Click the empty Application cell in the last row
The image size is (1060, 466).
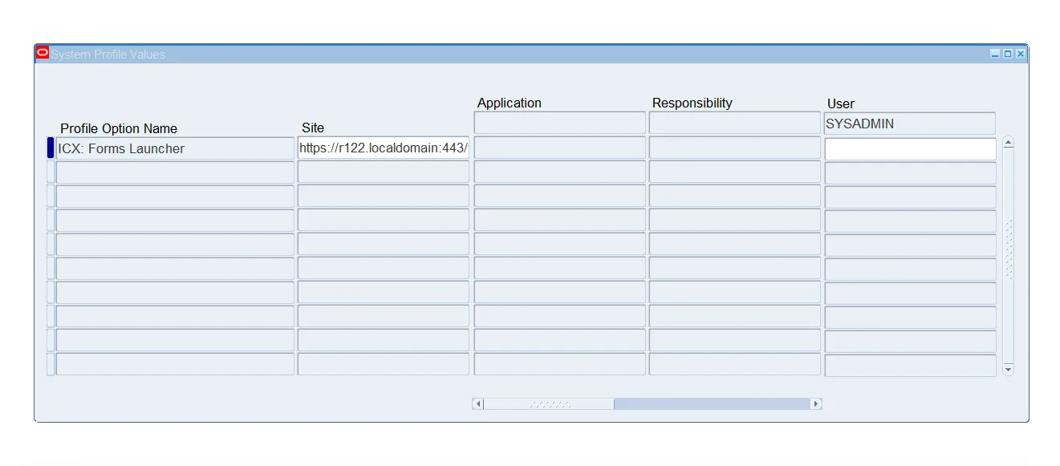tap(559, 363)
